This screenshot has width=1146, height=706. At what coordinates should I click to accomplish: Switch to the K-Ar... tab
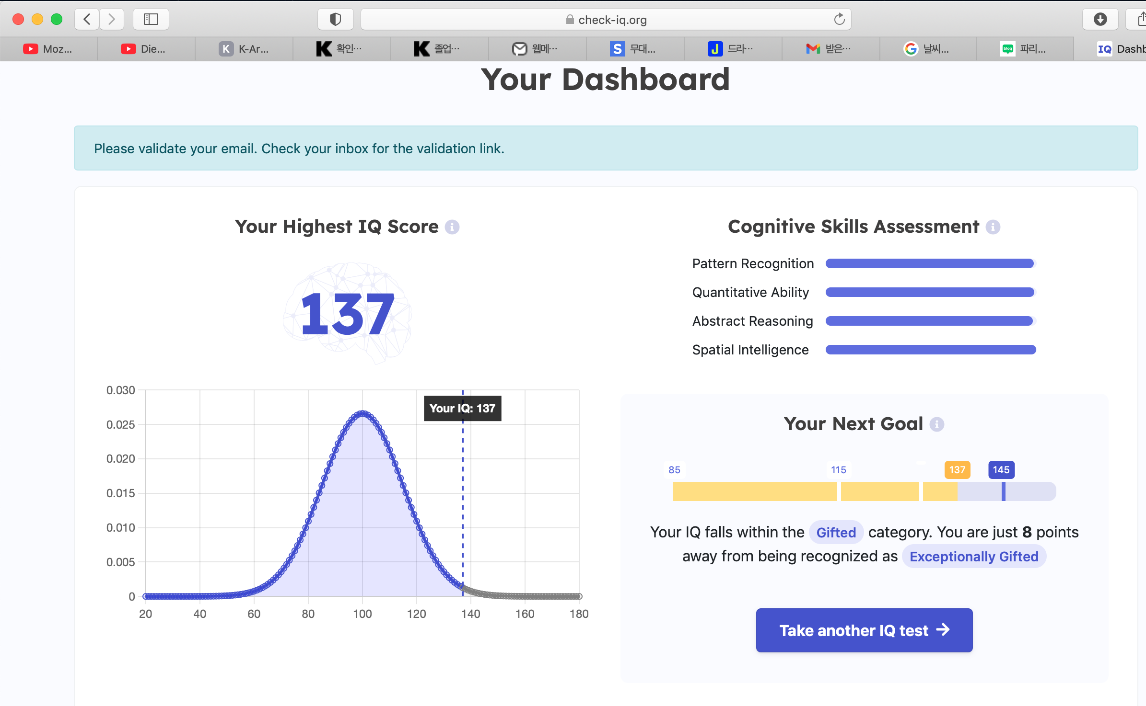[x=244, y=49]
